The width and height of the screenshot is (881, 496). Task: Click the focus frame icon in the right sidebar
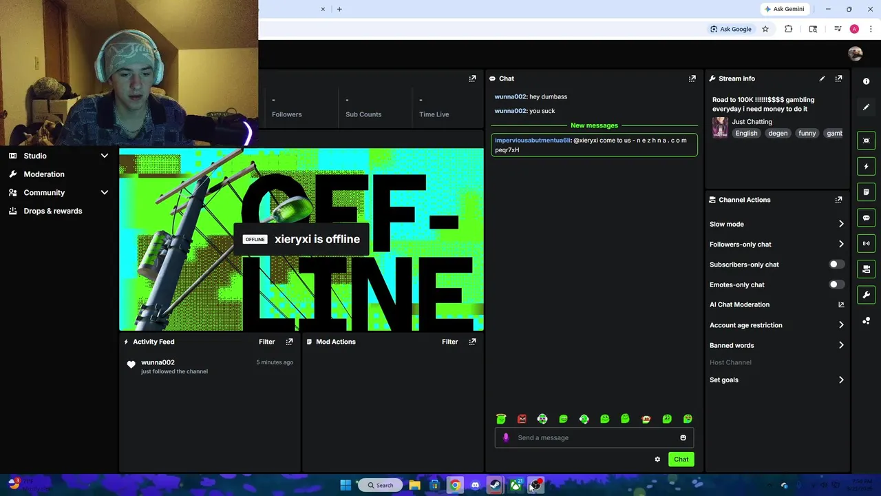866,141
